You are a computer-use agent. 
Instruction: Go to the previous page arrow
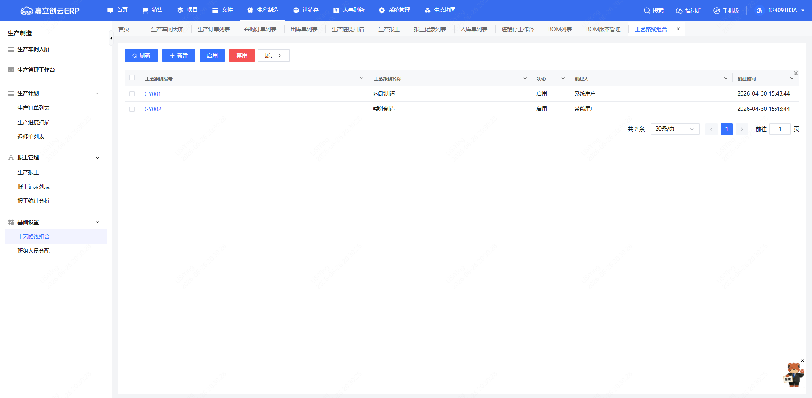pos(711,129)
